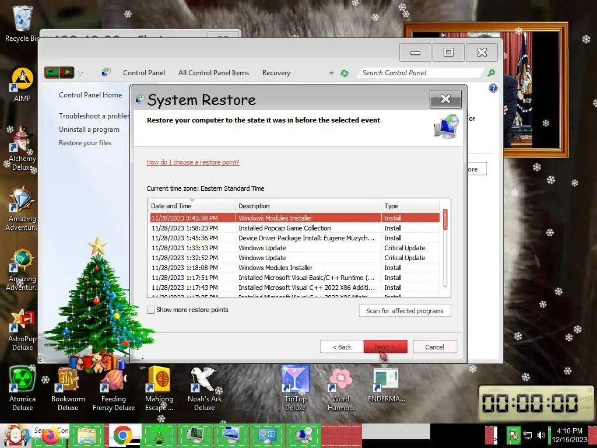The width and height of the screenshot is (597, 448).
Task: Click the search magnifier icon
Action: 491,73
